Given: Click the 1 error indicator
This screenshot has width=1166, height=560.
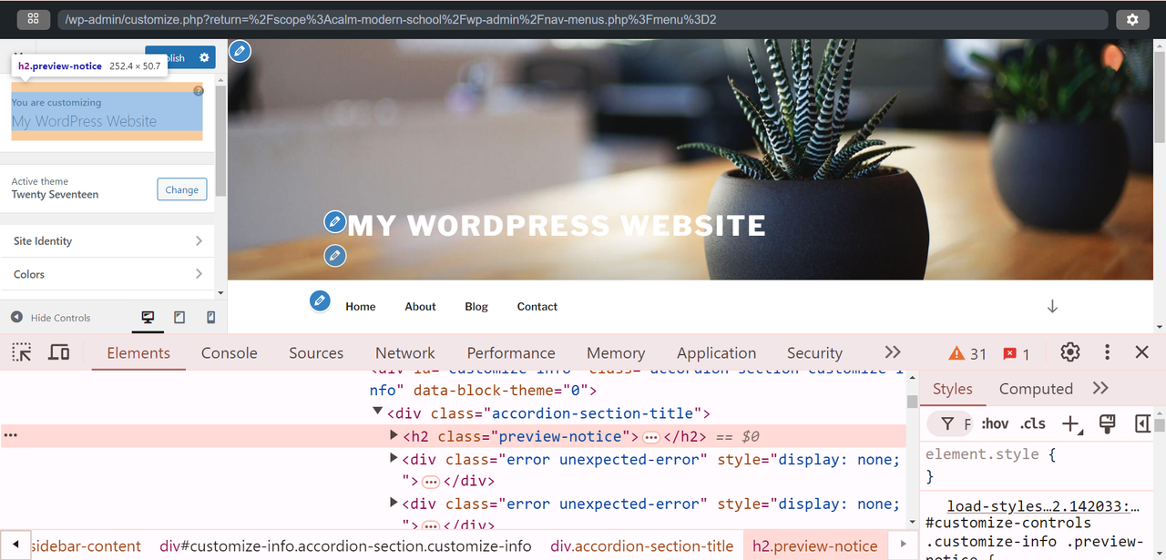Looking at the screenshot, I should (1017, 353).
